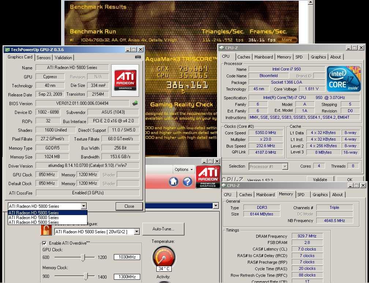Click the DRAM Frequency 929.7 MHz value

click(x=307, y=236)
